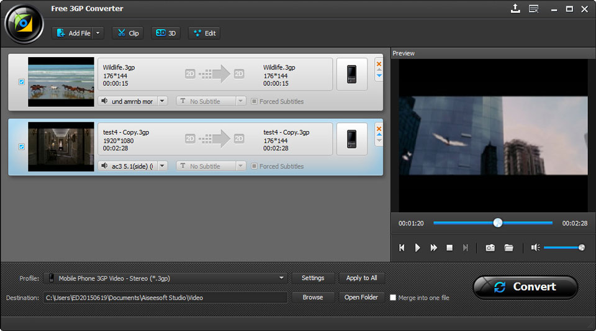Click the output name Wildlife.3gp text

[x=279, y=67]
